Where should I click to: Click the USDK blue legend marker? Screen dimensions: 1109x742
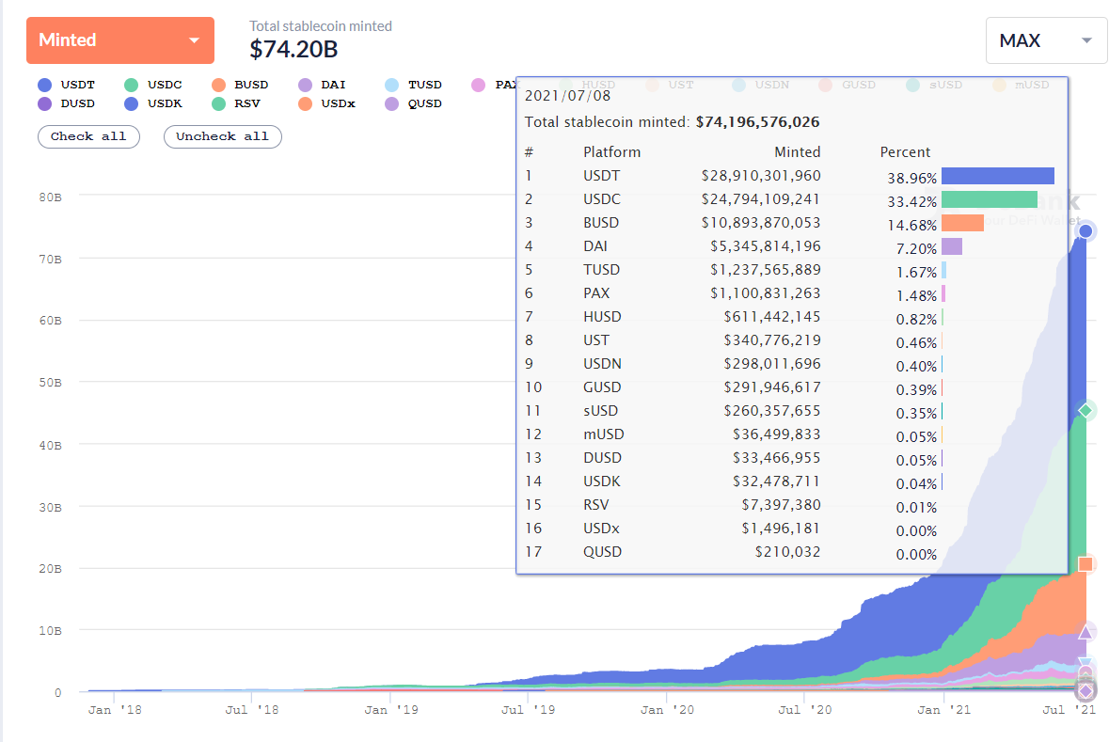click(x=131, y=104)
